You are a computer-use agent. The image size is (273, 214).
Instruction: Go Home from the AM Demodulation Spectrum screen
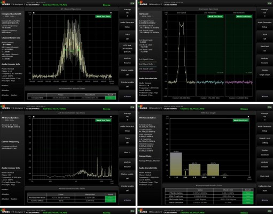(x=127, y=200)
